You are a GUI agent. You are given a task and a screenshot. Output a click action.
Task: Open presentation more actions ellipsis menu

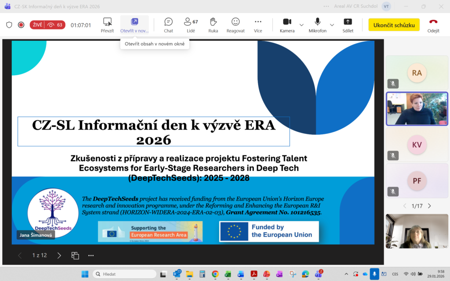pyautogui.click(x=91, y=255)
